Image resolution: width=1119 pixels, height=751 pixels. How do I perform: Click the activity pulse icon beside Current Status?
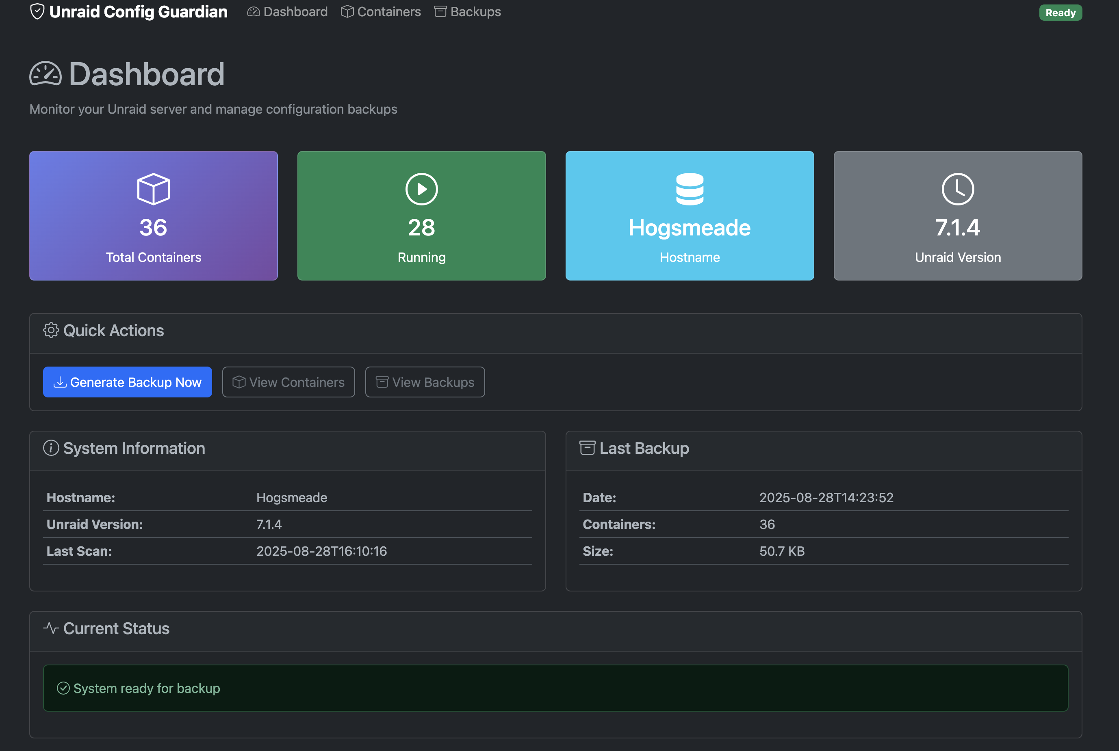[x=51, y=628]
